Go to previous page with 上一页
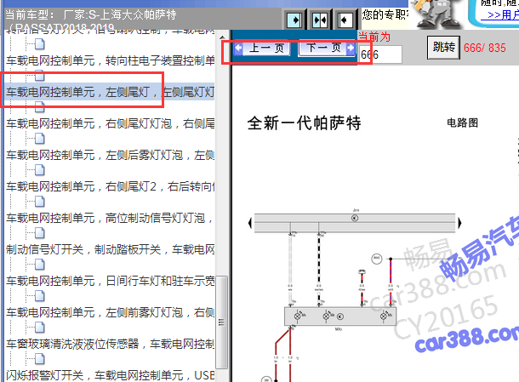519x382 pixels. [262, 48]
